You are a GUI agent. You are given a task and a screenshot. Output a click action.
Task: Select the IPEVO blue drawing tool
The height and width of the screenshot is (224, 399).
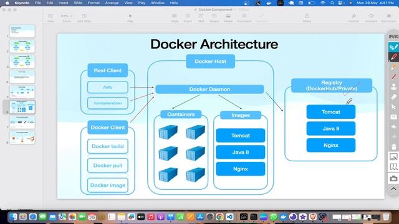pyautogui.click(x=393, y=47)
